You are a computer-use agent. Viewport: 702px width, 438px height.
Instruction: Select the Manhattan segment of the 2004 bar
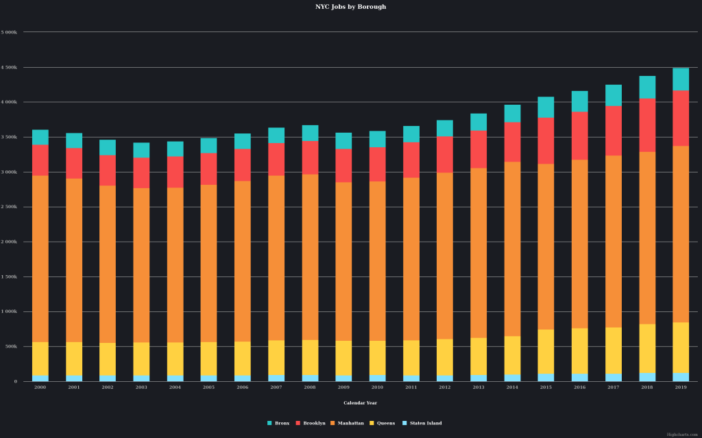pyautogui.click(x=175, y=265)
